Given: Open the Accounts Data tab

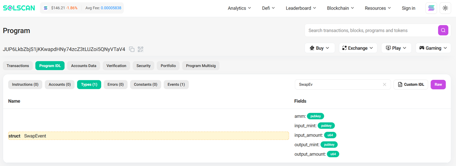Looking at the screenshot, I should tap(84, 66).
